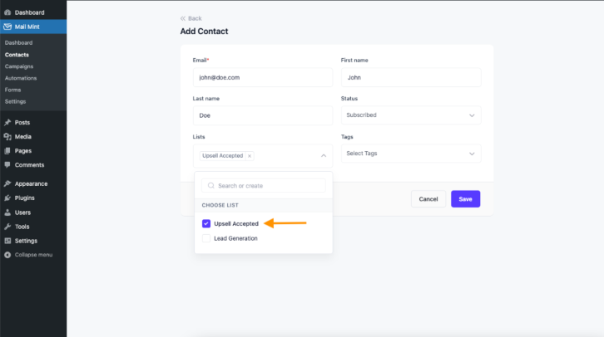
Task: Go Back to contacts list
Action: [x=191, y=18]
